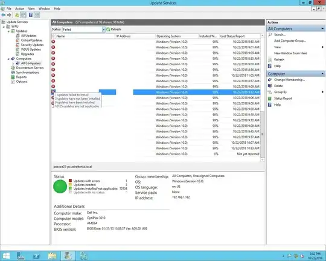Click the toolbar Forward arrow
The image size is (326, 261).
coord(9,14)
